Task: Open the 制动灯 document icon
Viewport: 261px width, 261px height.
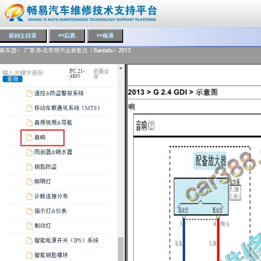Action: point(29,226)
